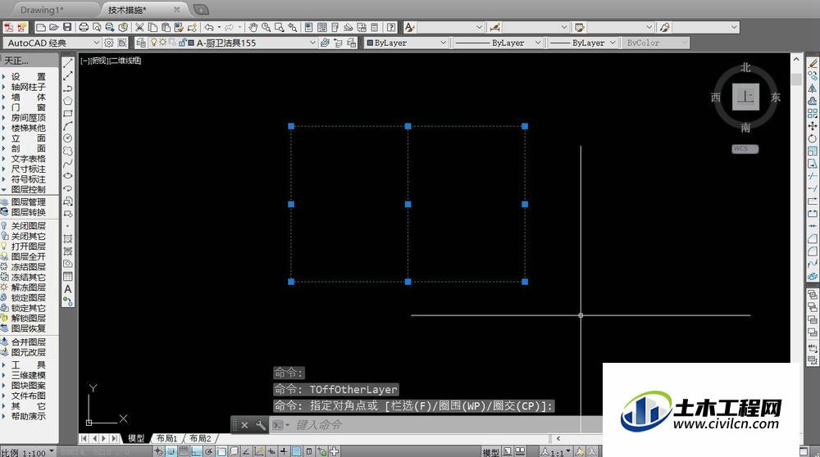Click the customize wrench icon in command line
Viewport: 820px width, 457px height.
point(260,425)
